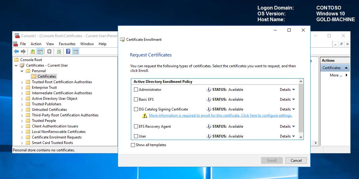
Task: Click the Personal folder icon
Action: coord(28,71)
